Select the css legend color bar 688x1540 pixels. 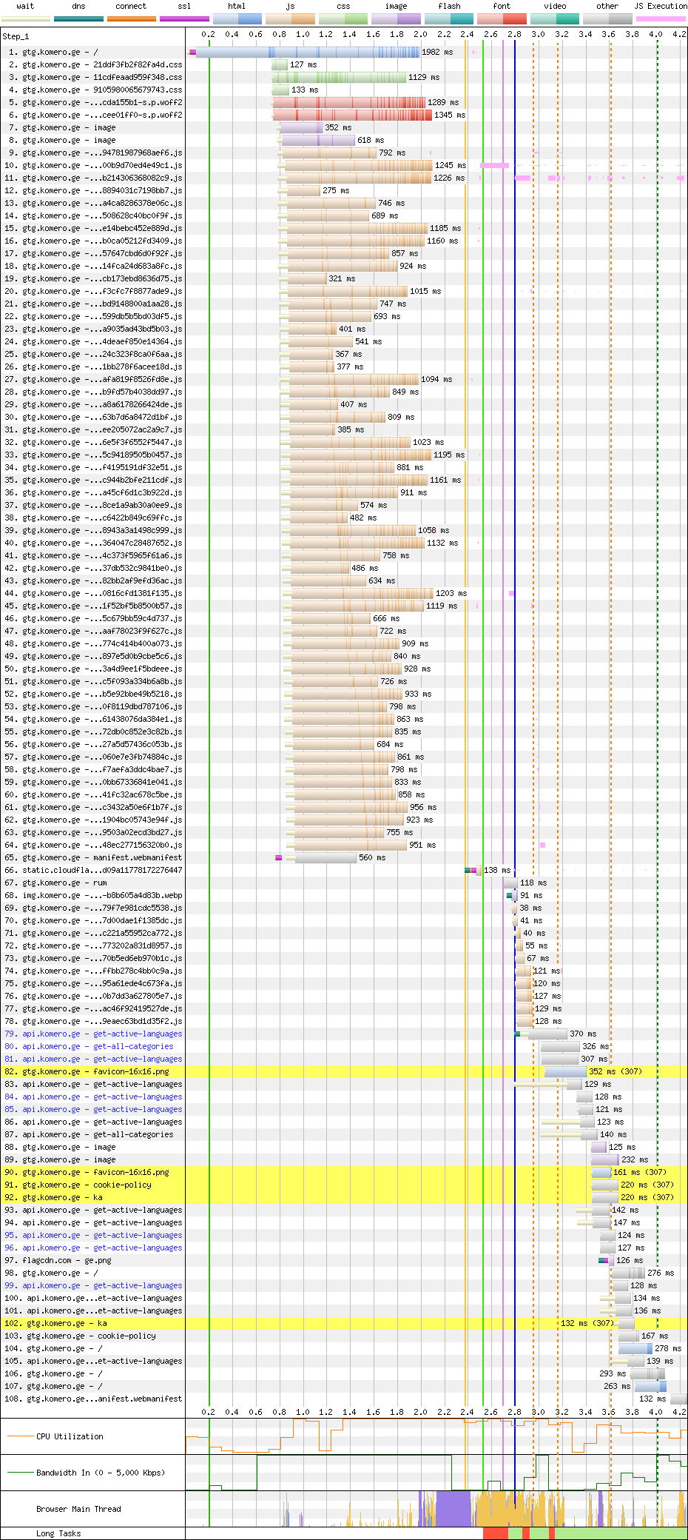coord(343,19)
